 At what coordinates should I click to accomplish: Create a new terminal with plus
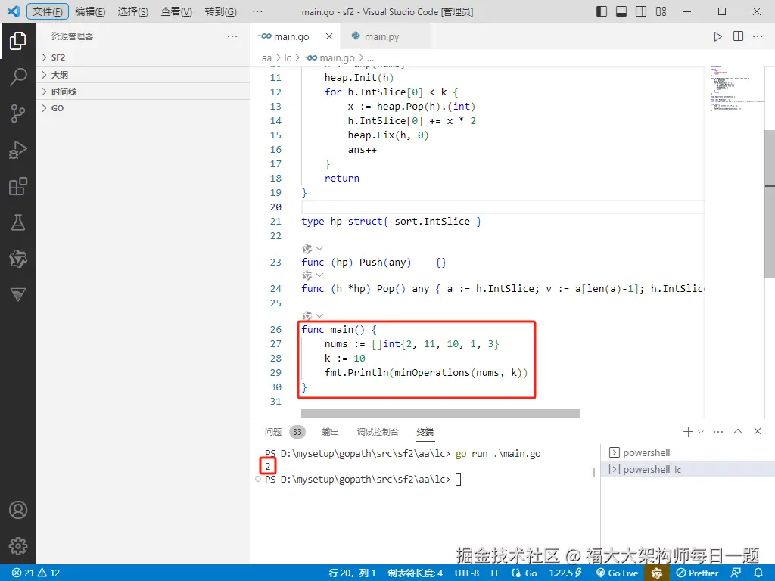click(688, 432)
